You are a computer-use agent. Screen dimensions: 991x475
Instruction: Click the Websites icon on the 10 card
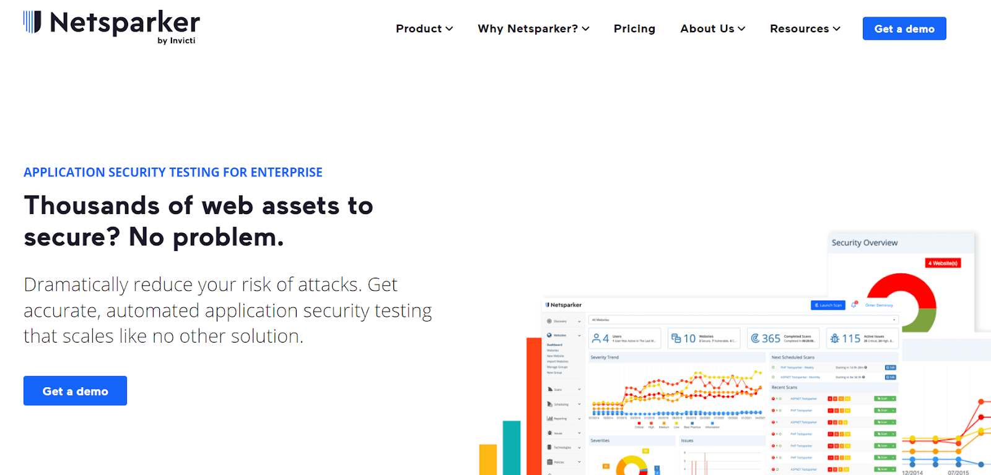point(676,338)
